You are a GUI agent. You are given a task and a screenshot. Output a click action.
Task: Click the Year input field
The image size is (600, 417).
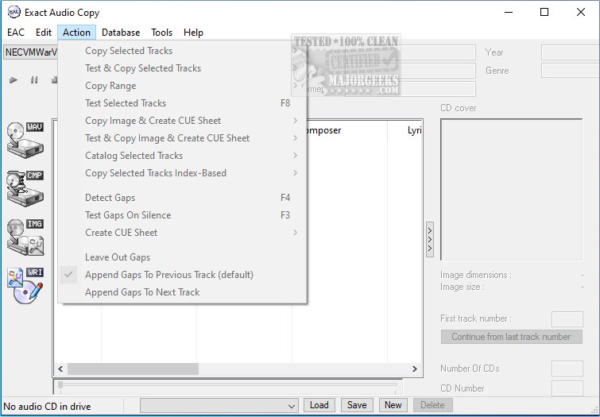coord(570,52)
